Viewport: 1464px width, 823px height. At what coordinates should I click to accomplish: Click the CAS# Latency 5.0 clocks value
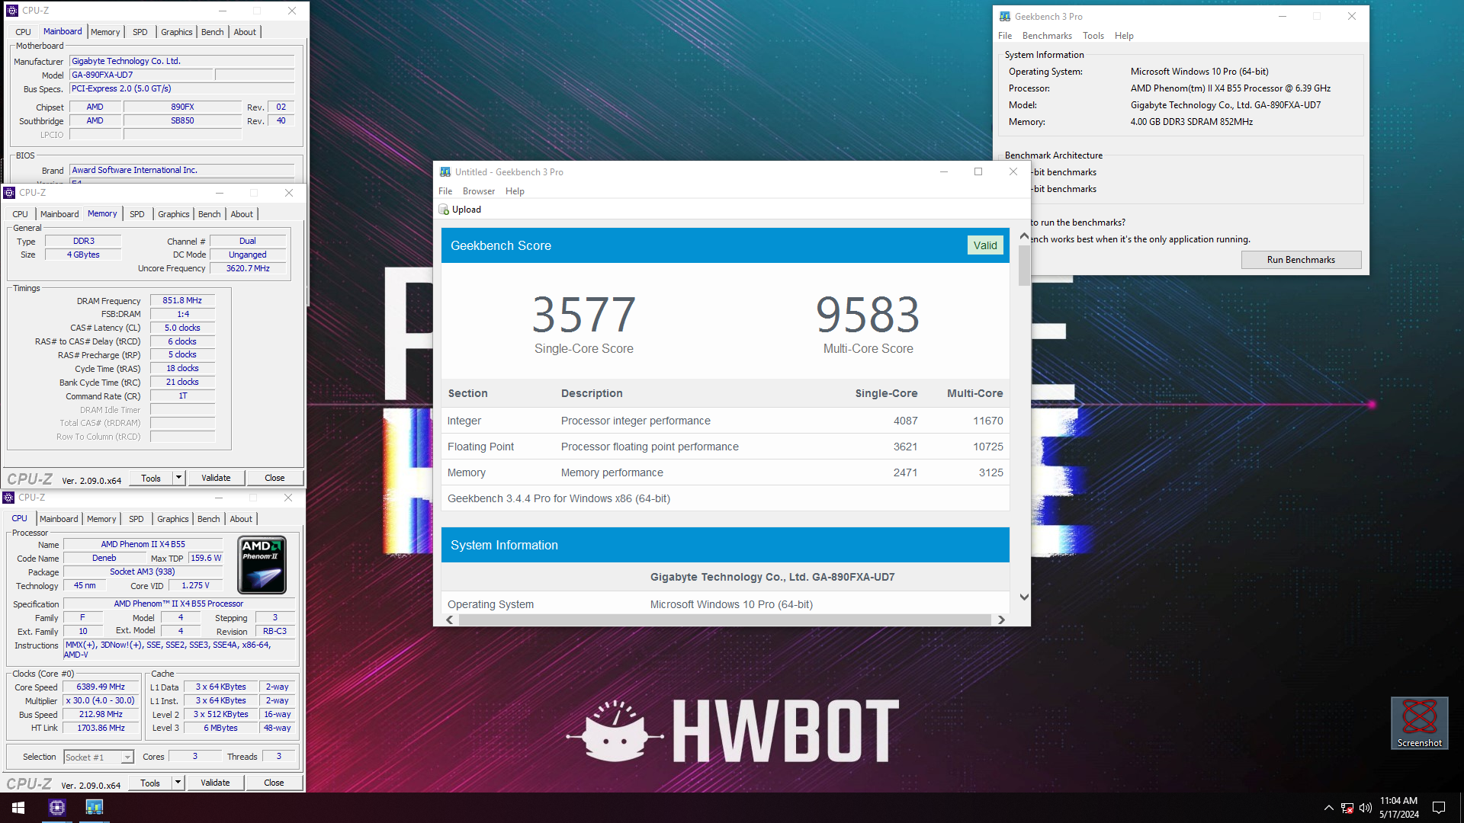(182, 328)
